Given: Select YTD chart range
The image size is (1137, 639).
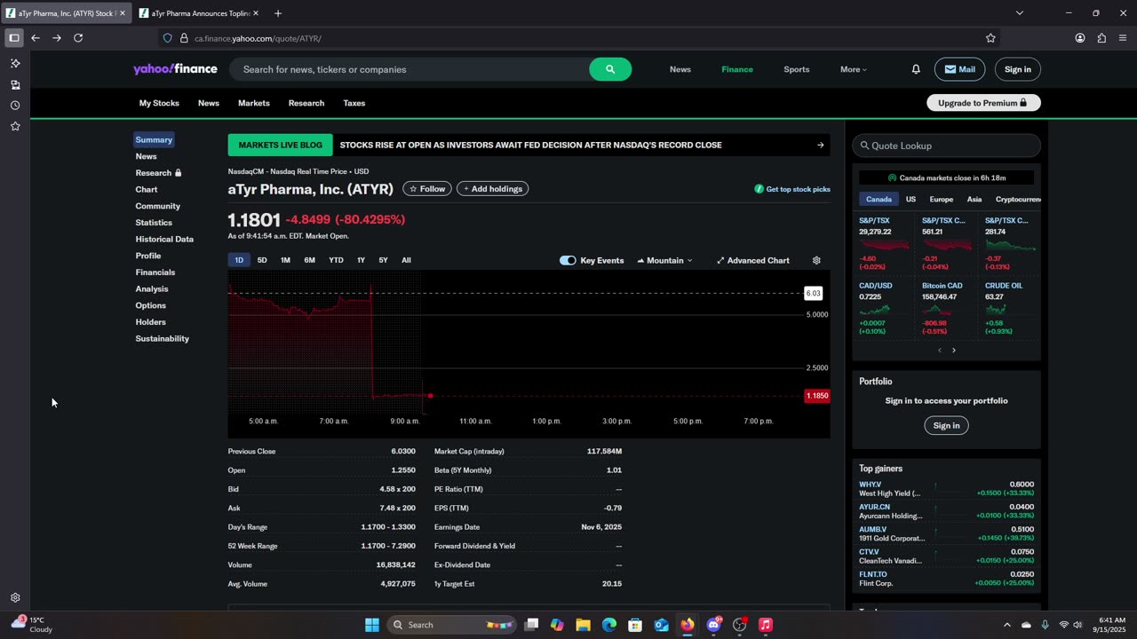Looking at the screenshot, I should [x=336, y=260].
